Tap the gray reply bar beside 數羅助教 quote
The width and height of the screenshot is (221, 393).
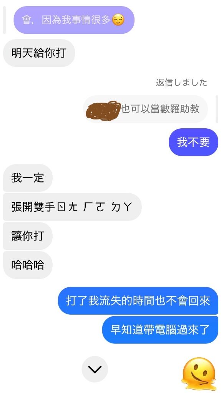click(217, 109)
